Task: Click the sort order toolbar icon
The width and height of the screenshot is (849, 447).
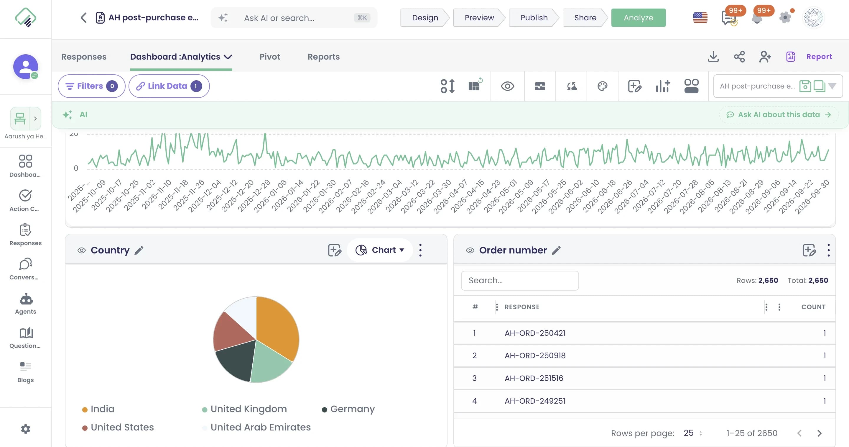Action: (x=447, y=86)
